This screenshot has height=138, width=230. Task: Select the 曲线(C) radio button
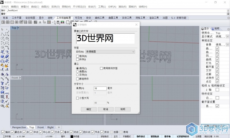pyautogui.click(x=77, y=68)
